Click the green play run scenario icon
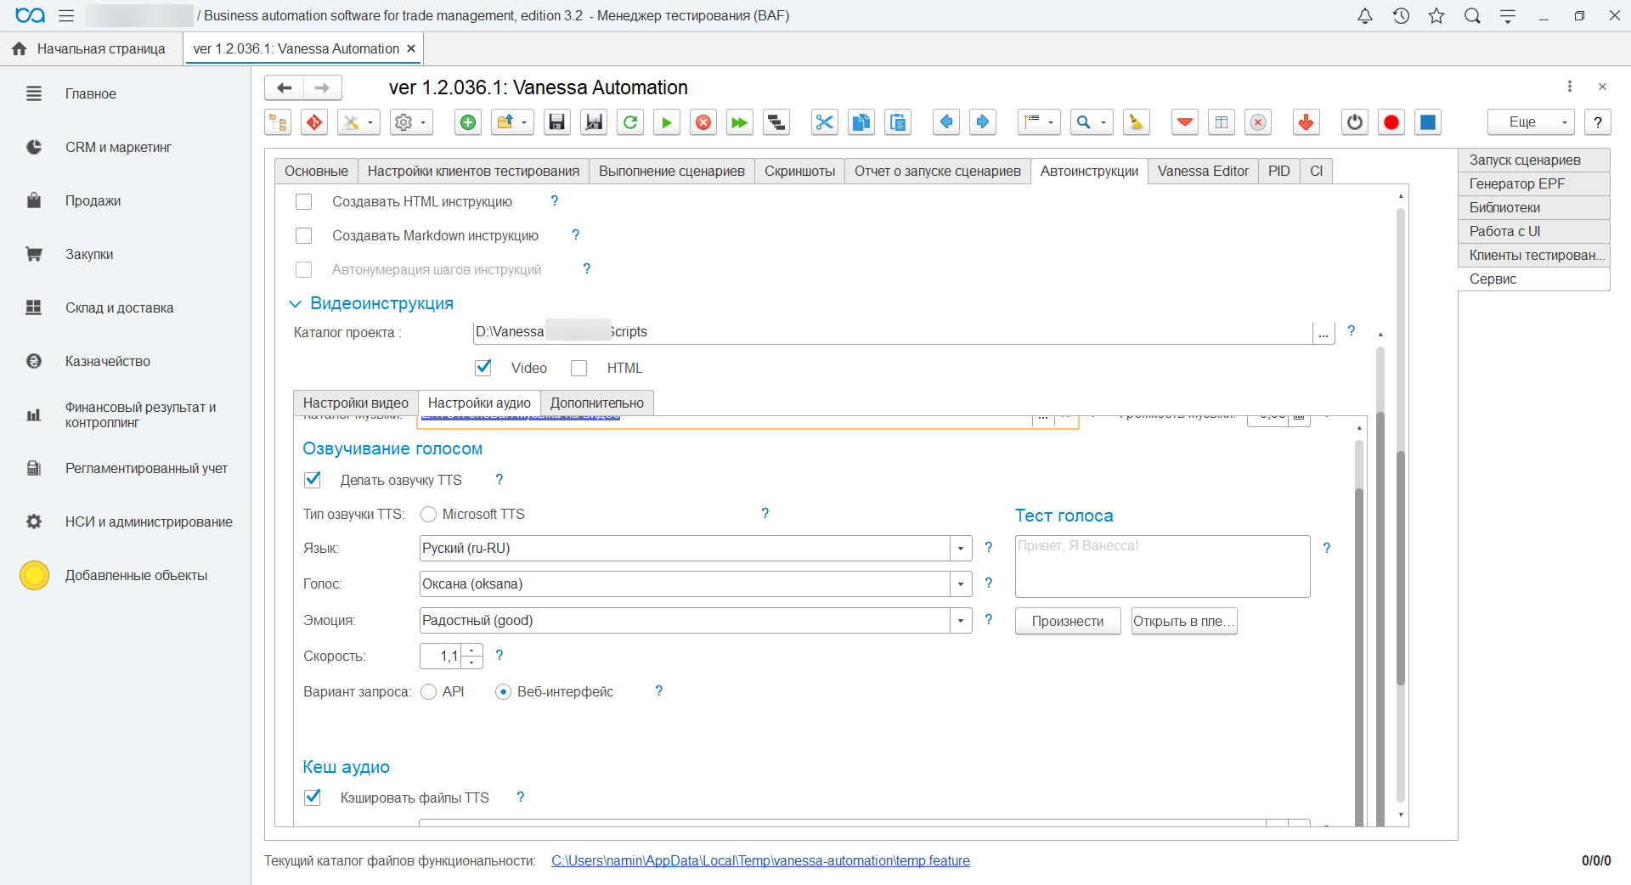The width and height of the screenshot is (1631, 885). [667, 122]
